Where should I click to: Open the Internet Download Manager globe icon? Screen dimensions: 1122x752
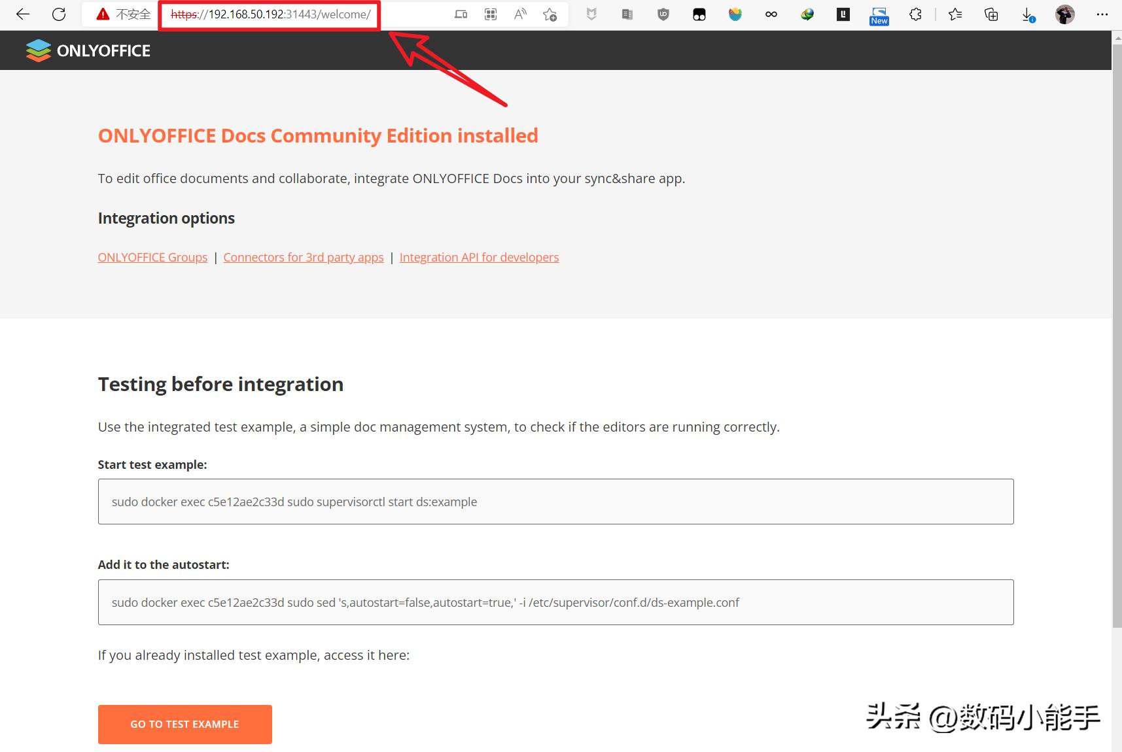[807, 14]
